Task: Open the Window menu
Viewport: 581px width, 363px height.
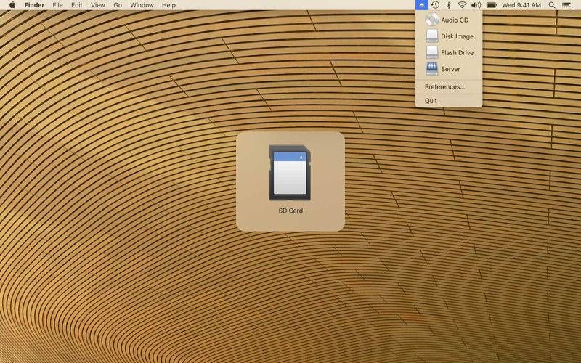Action: tap(142, 5)
